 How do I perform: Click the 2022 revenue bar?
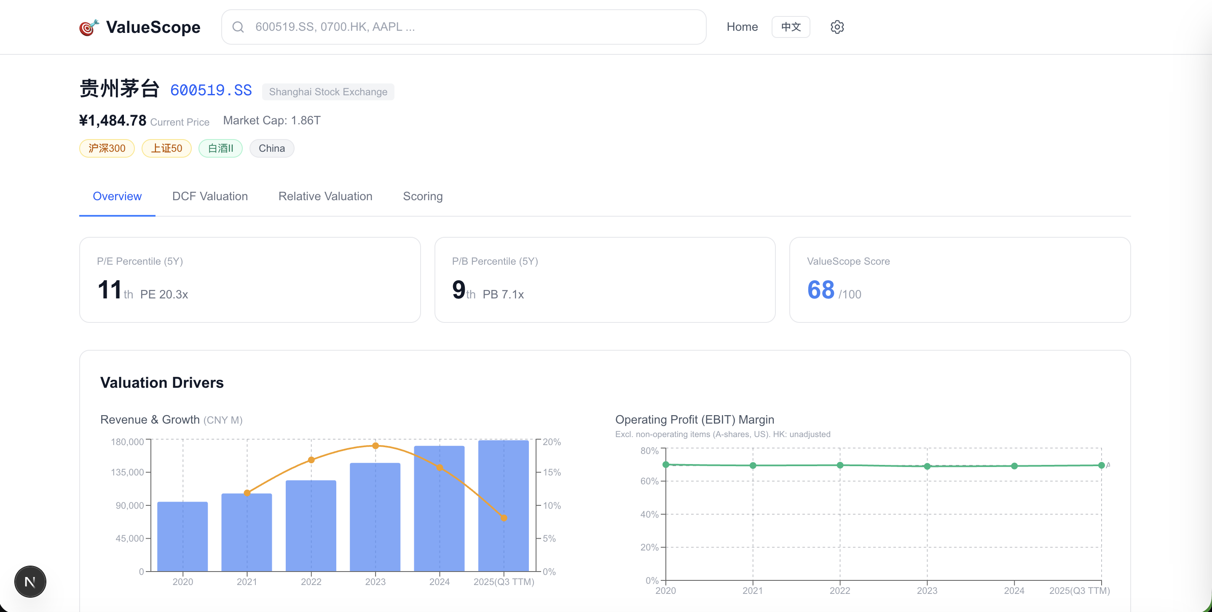click(311, 526)
